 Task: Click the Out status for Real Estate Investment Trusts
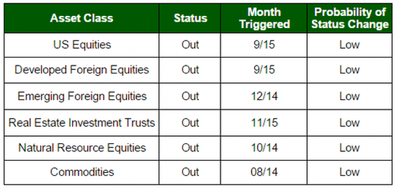[190, 123]
